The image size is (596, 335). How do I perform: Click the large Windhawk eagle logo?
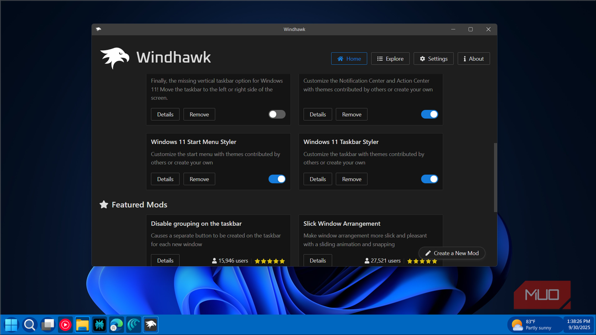115,58
